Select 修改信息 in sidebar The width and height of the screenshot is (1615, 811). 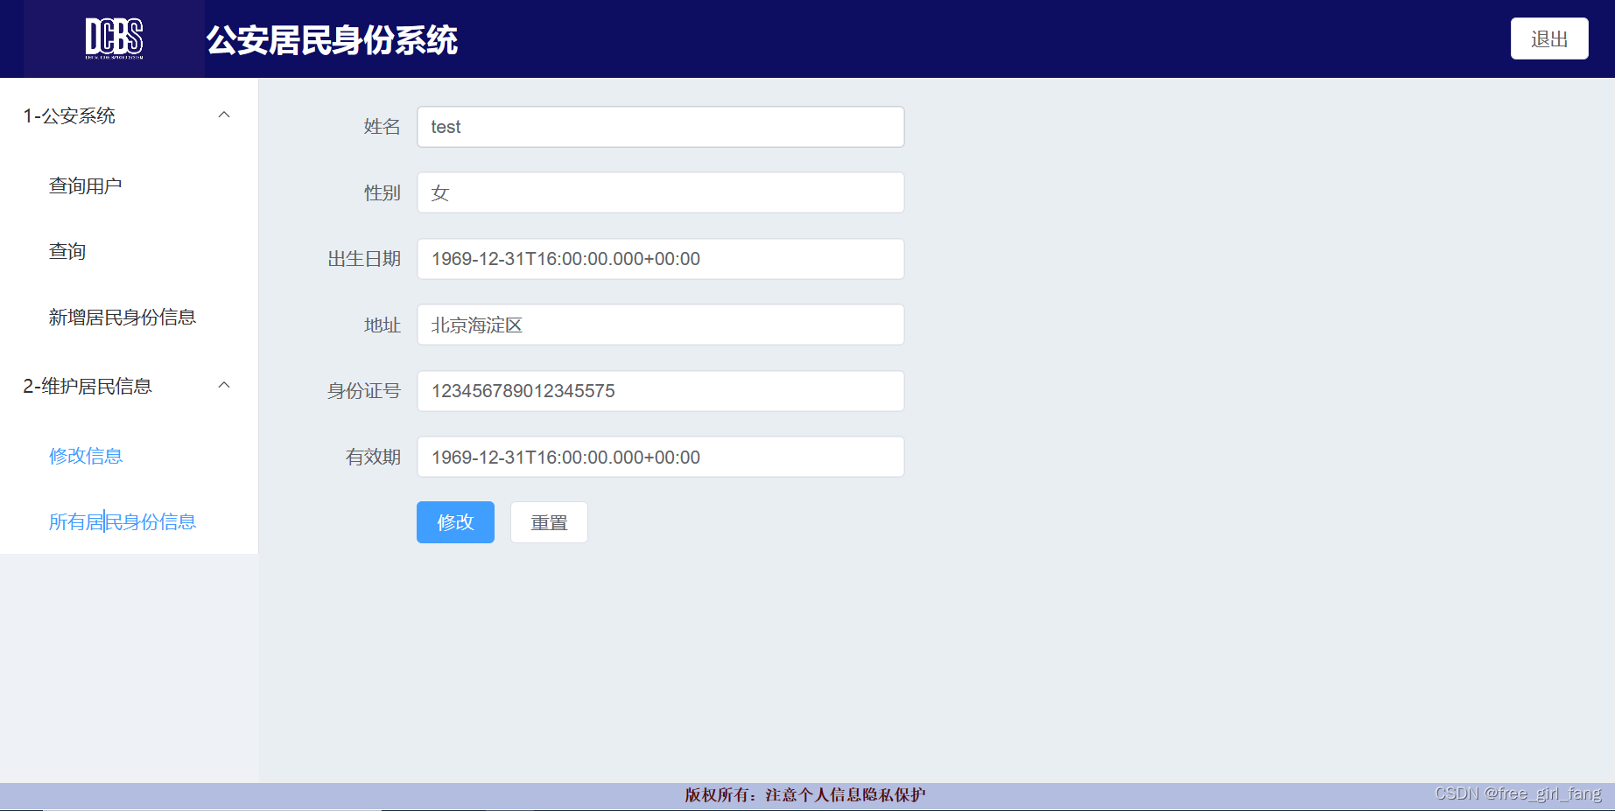pyautogui.click(x=85, y=456)
